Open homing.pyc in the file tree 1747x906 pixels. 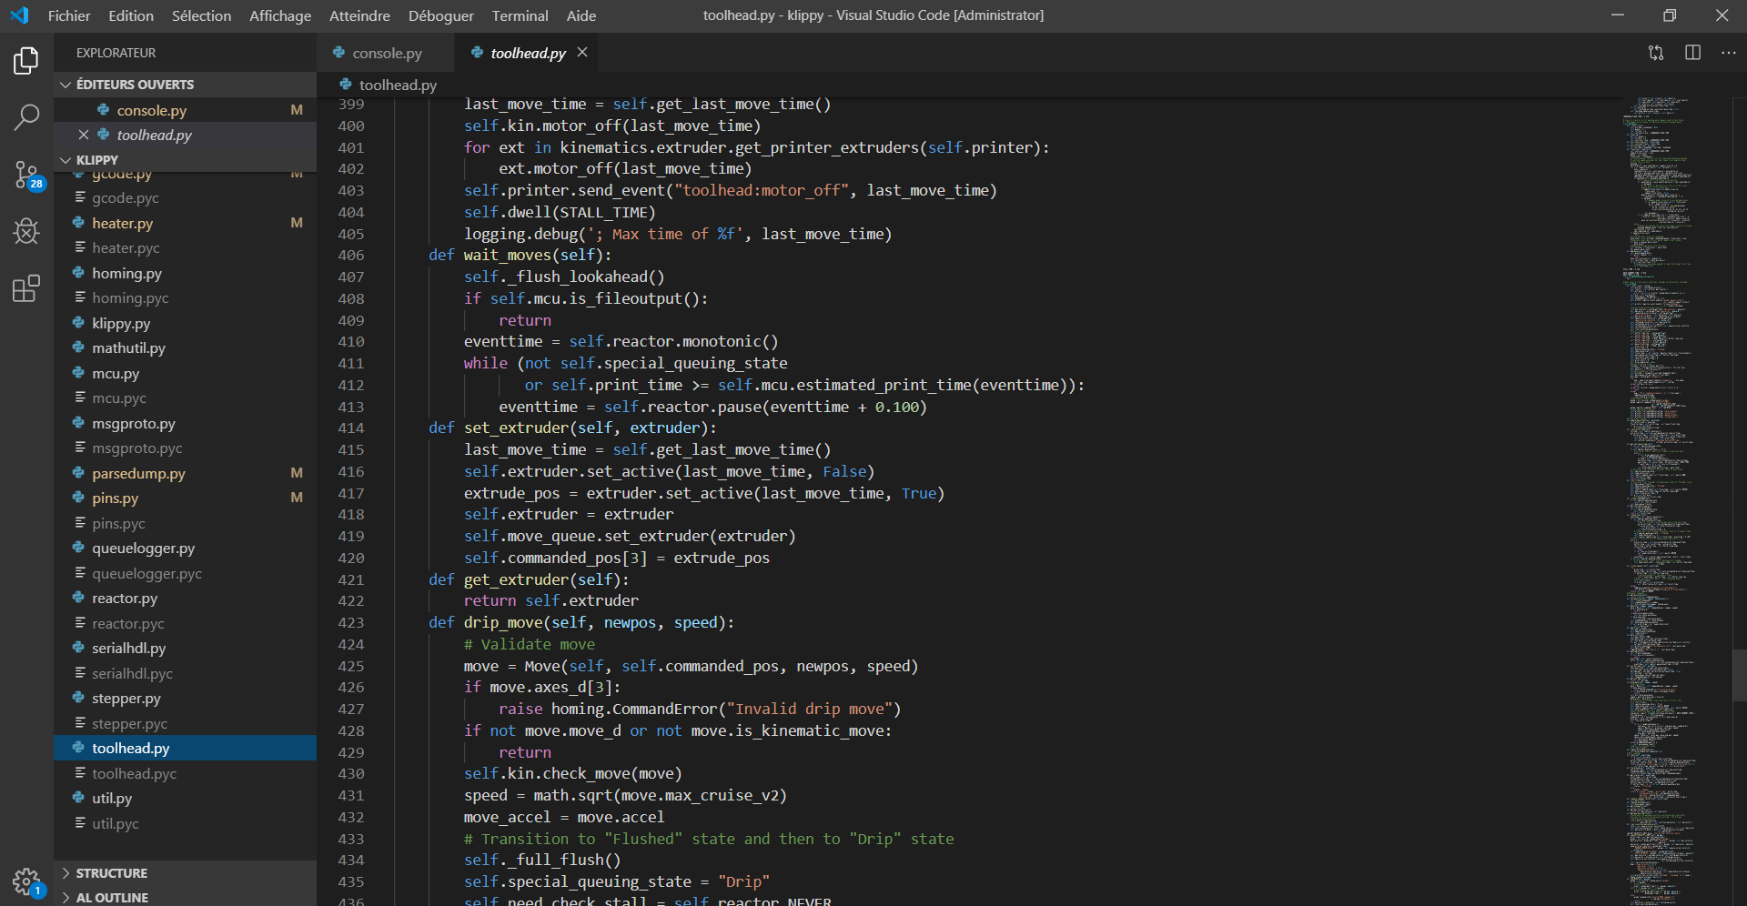[x=186, y=298]
